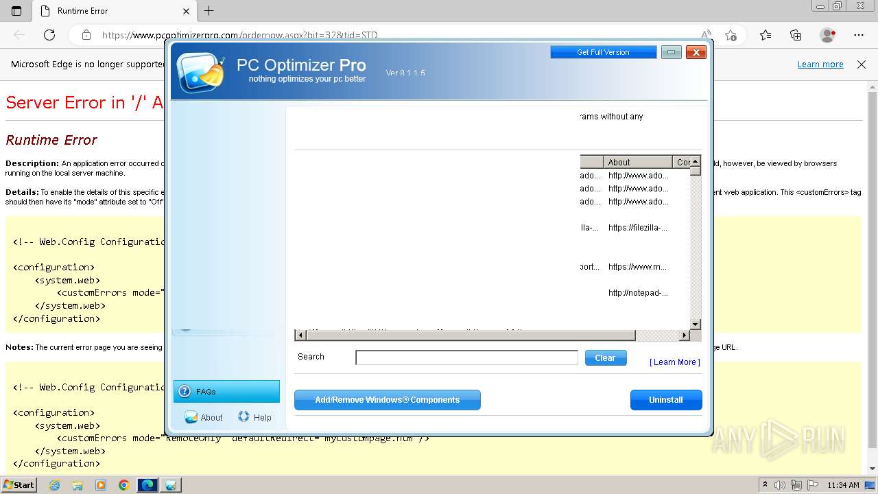The image size is (878, 494).
Task: Click the Edge refresh page icon
Action: point(49,35)
